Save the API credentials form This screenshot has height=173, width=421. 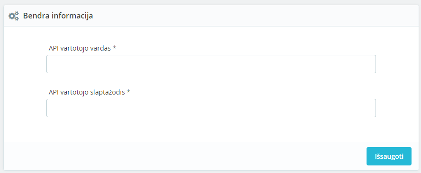pos(389,156)
